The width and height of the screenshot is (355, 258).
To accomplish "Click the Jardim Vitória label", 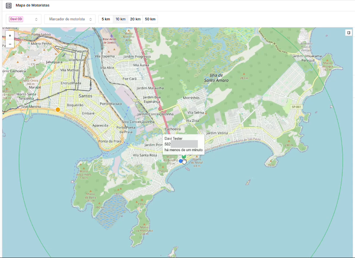I will pos(217,133).
